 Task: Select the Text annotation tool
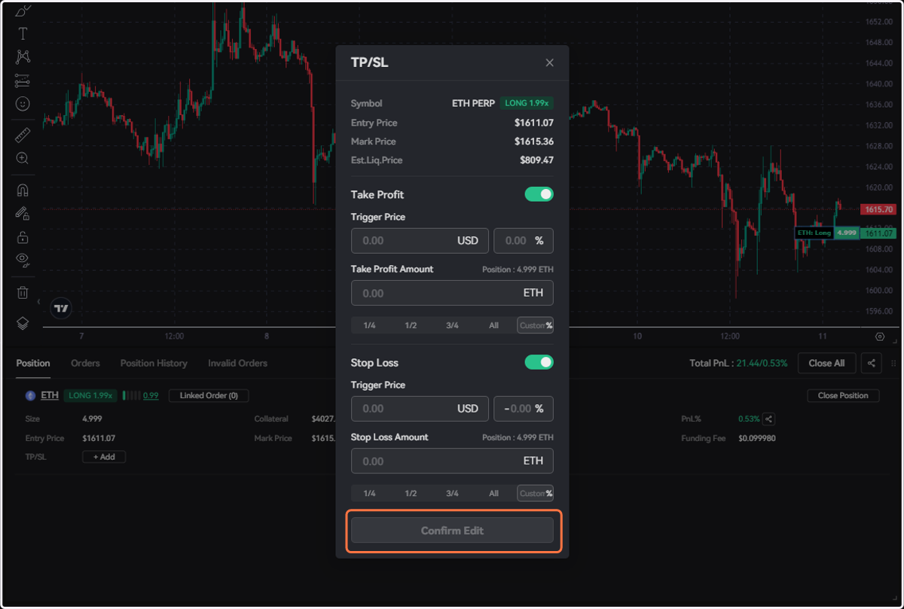tap(23, 34)
